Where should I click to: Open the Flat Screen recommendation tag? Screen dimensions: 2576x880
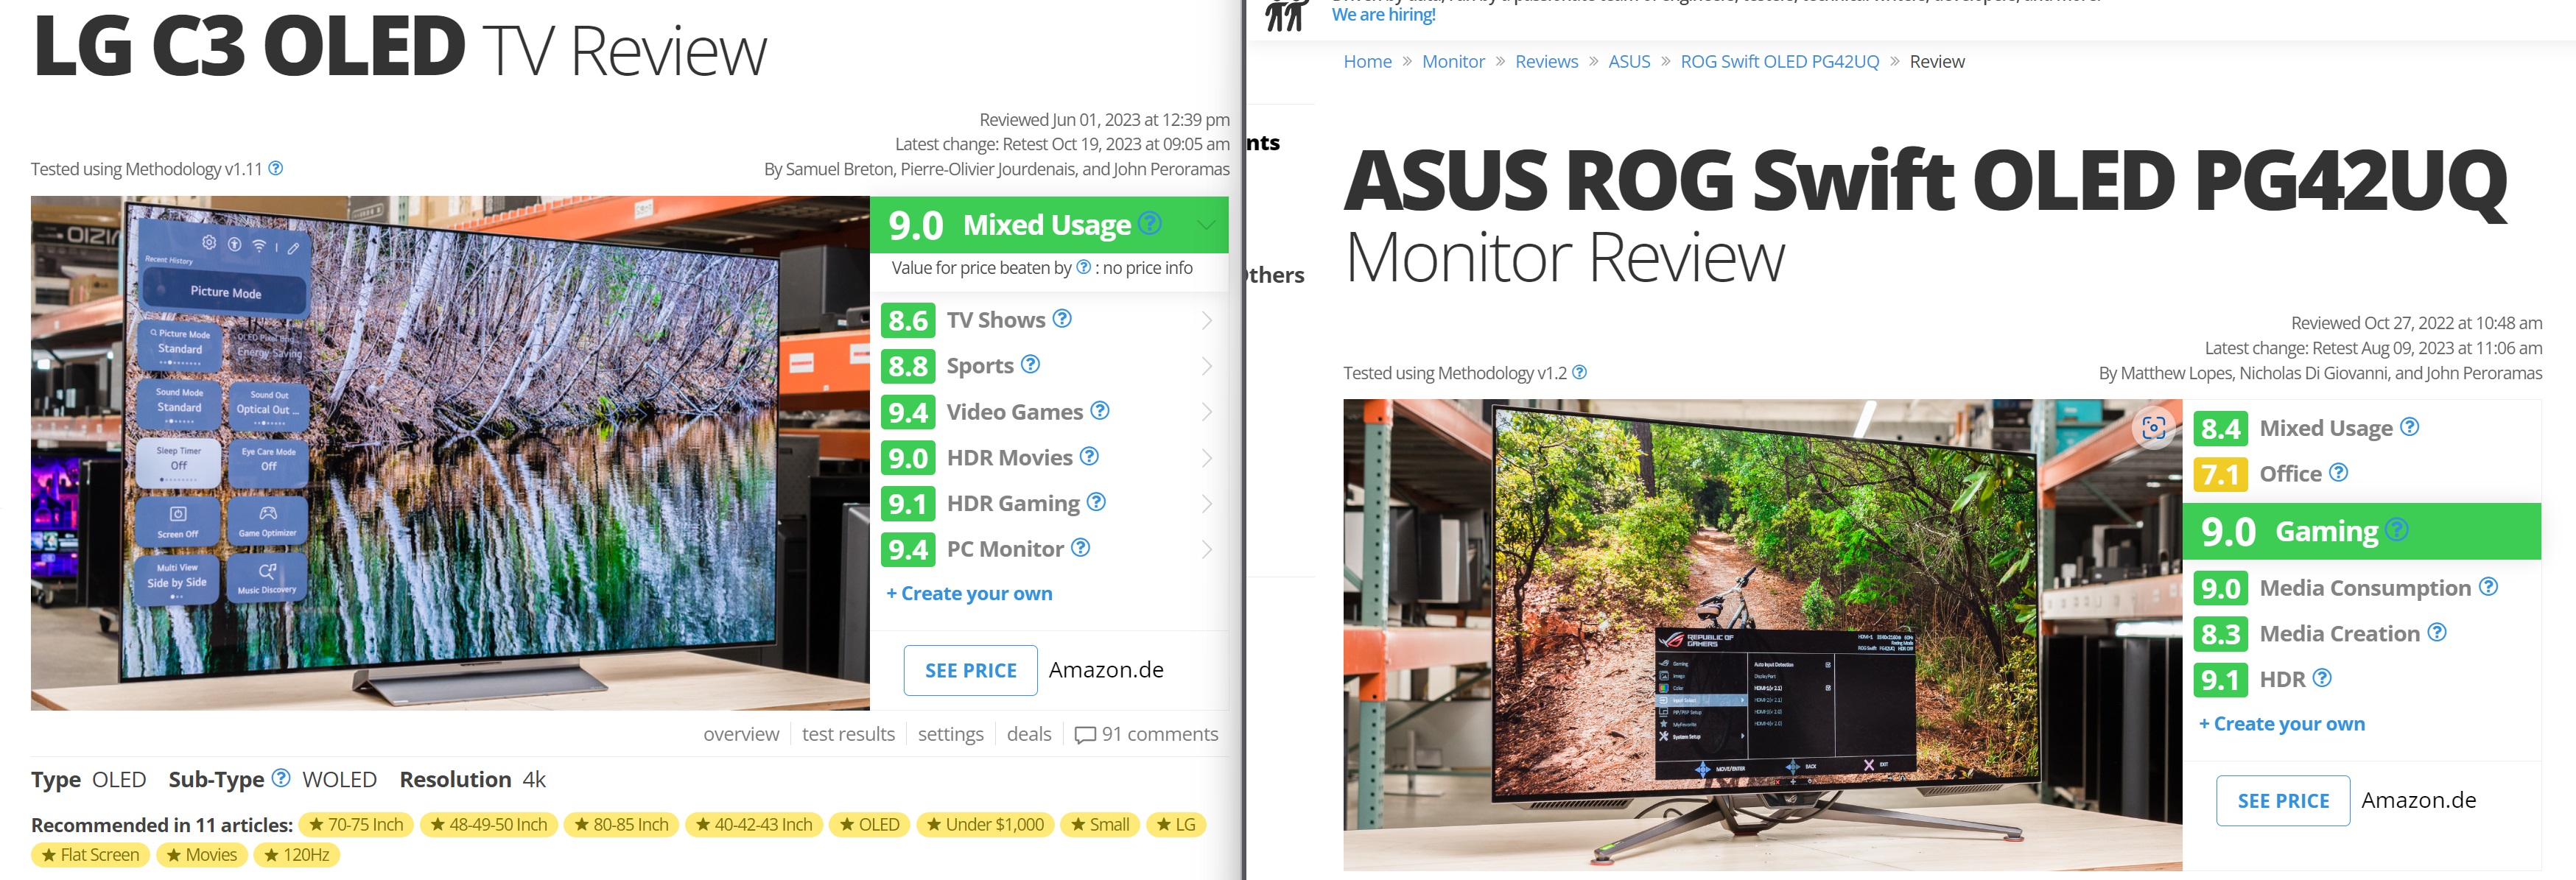pyautogui.click(x=91, y=854)
